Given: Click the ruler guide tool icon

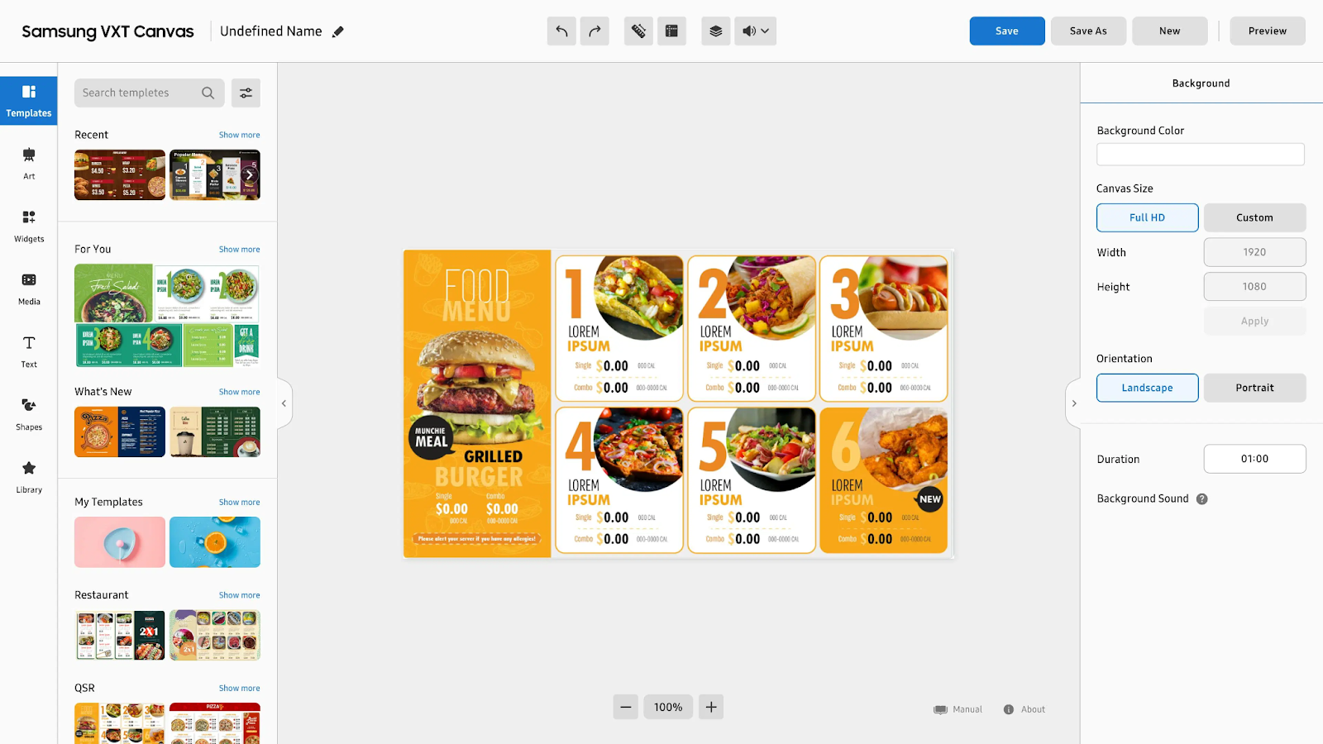Looking at the screenshot, I should tap(638, 31).
